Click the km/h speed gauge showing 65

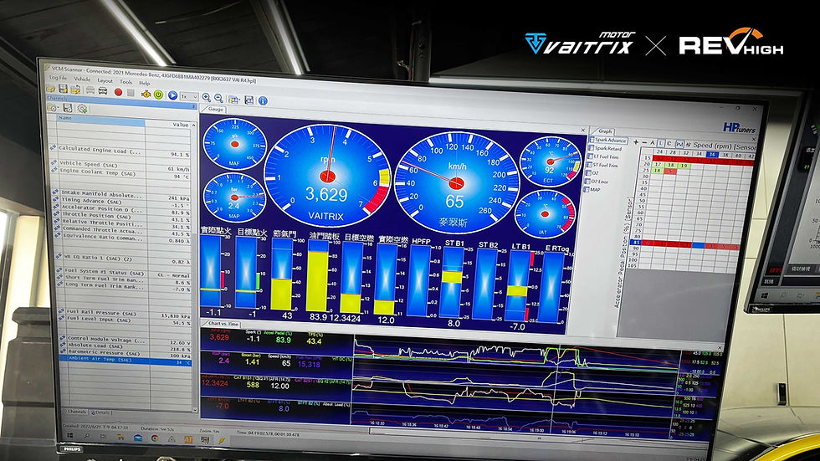pos(456,183)
